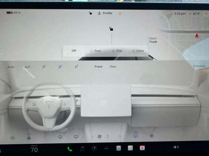
Task: Open the Music app
Action: tap(82, 149)
